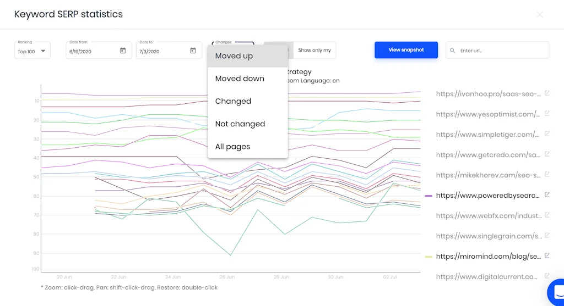This screenshot has height=306, width=564.
Task: Open miromind.com external link icon
Action: pos(547,255)
